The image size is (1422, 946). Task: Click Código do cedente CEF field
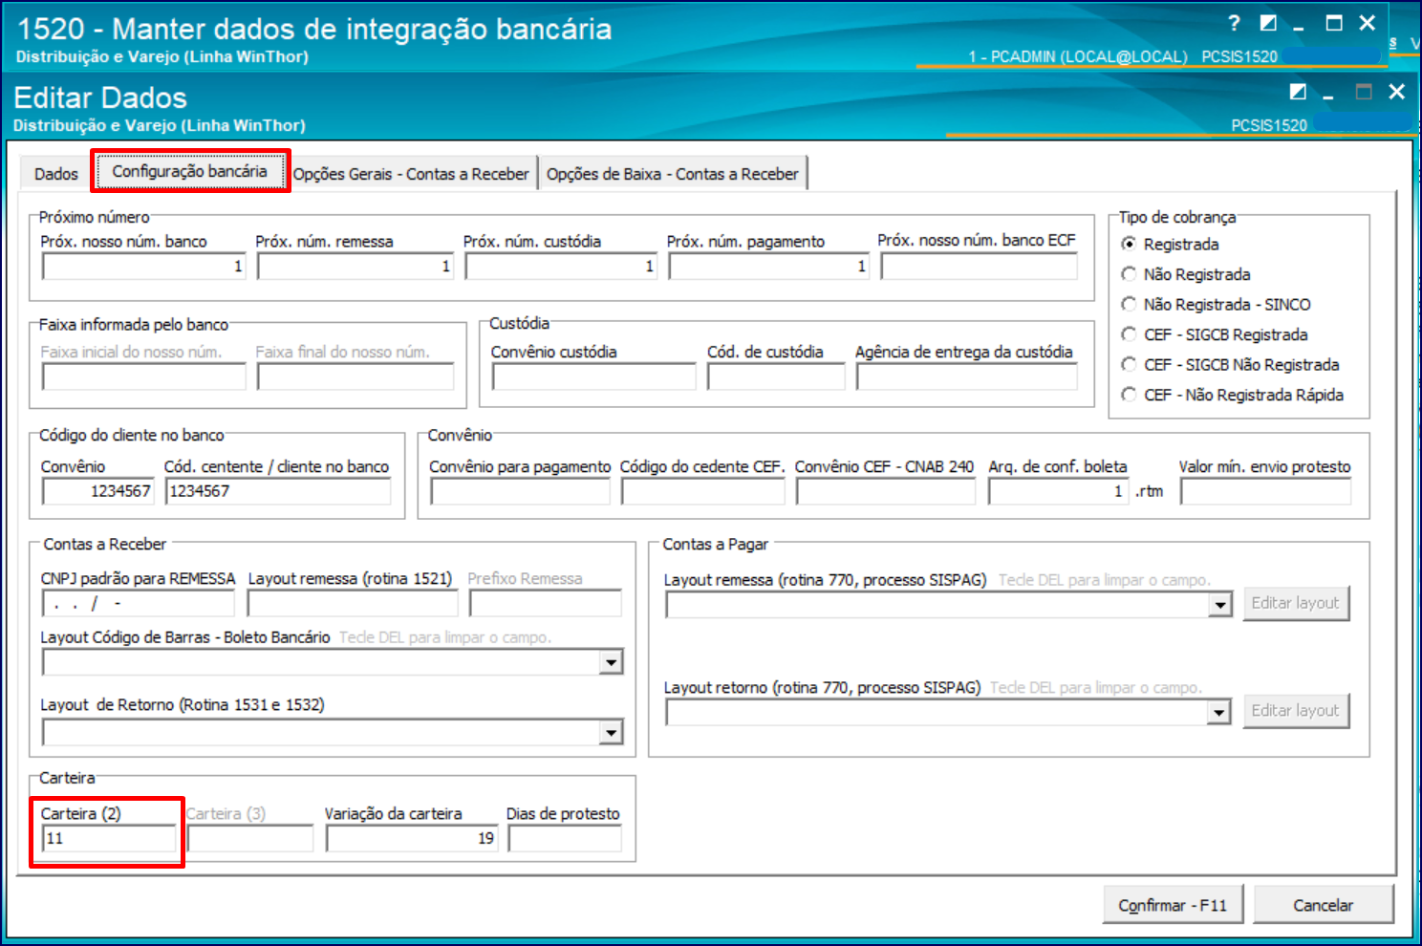tap(702, 491)
